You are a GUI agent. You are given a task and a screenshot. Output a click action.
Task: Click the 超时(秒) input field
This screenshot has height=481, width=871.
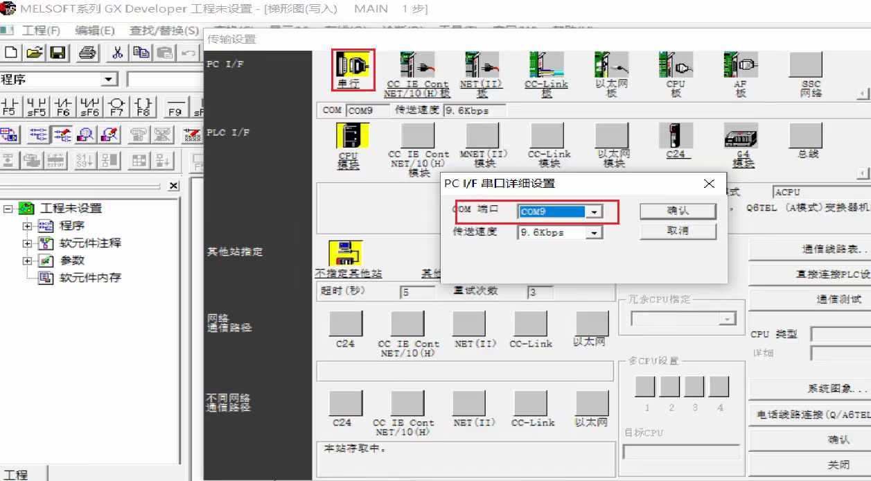point(417,292)
